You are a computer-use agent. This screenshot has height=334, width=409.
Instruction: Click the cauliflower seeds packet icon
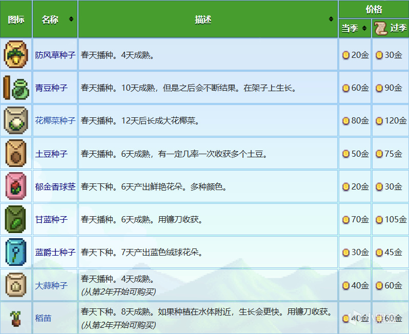point(16,120)
